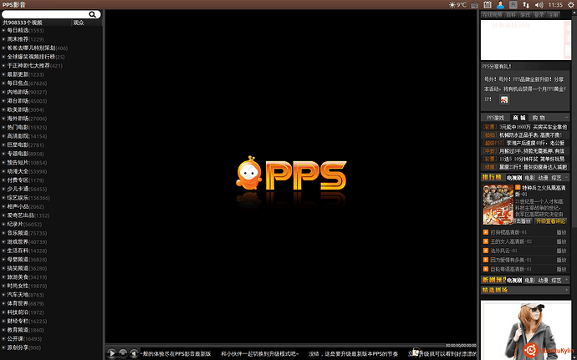577x360 pixels.
Task: Expand the 周末推荐 tree node
Action: coord(3,39)
